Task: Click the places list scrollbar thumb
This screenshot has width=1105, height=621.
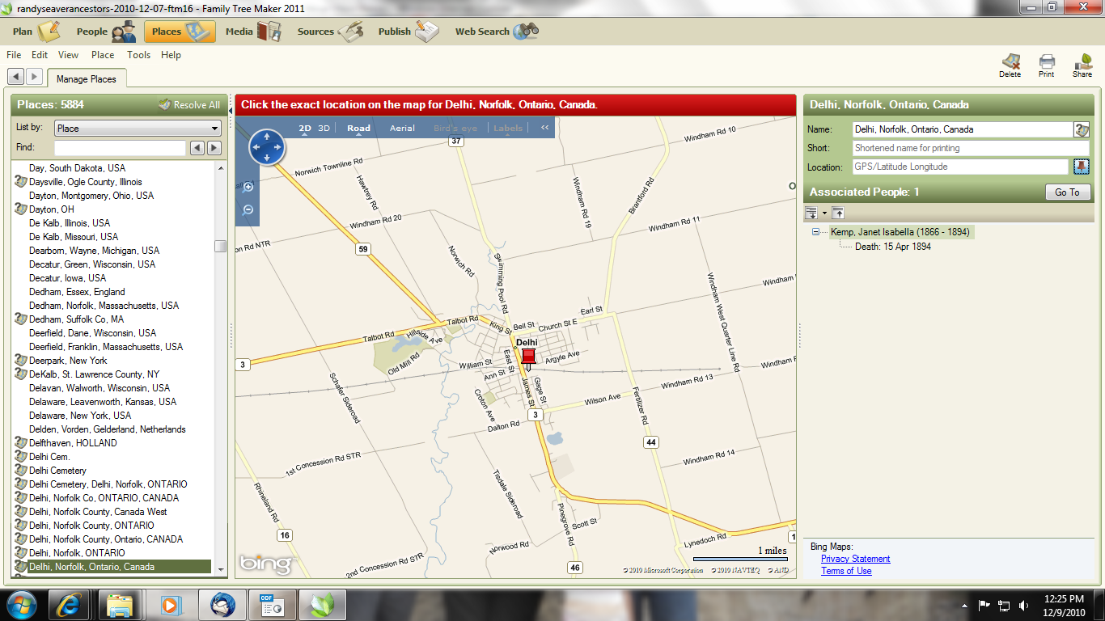Action: point(220,247)
